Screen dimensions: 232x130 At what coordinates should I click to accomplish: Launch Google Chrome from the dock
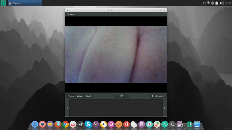65,124
